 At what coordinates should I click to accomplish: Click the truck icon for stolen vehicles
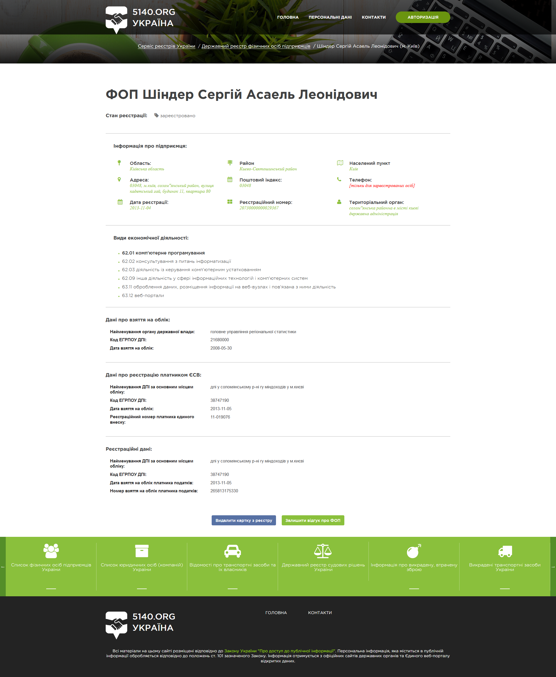[505, 551]
